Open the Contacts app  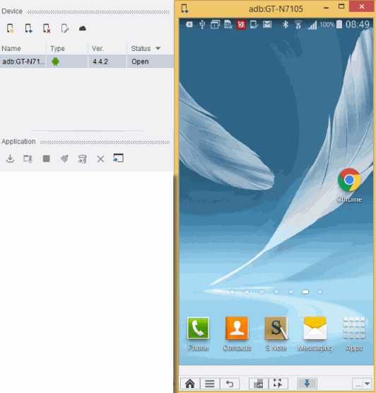237,334
